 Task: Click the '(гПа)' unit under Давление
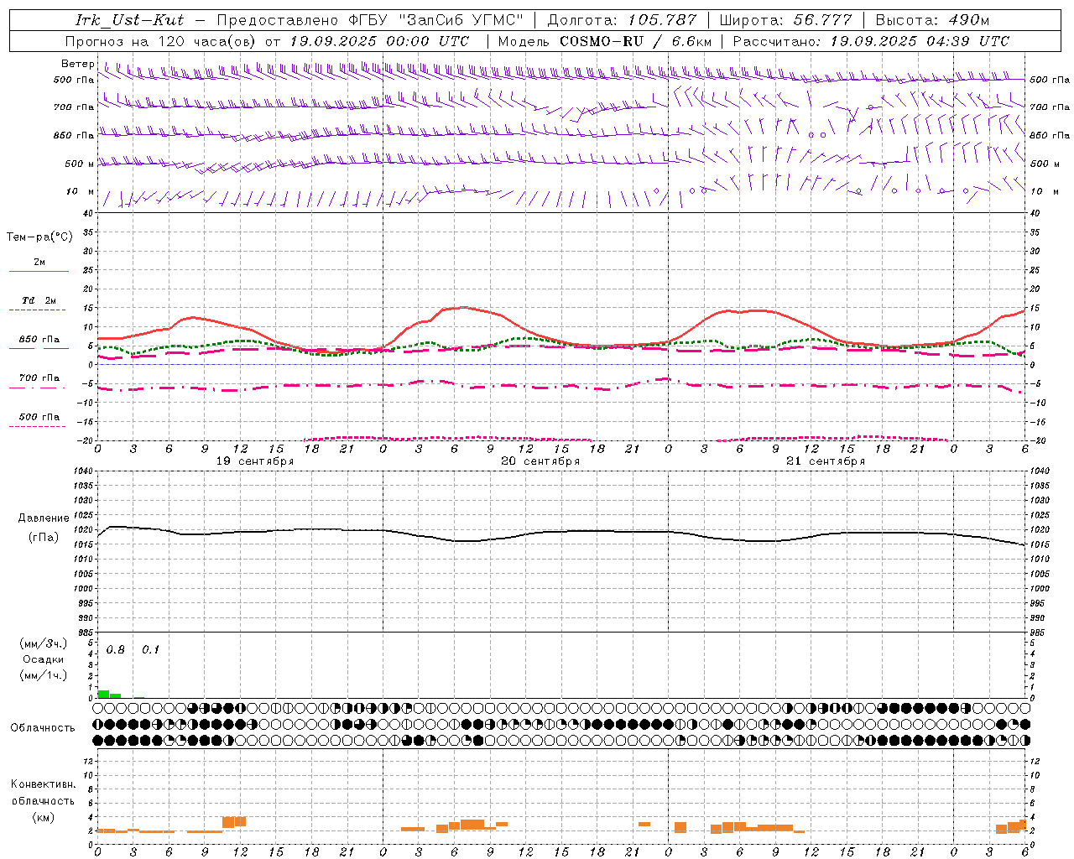43,538
